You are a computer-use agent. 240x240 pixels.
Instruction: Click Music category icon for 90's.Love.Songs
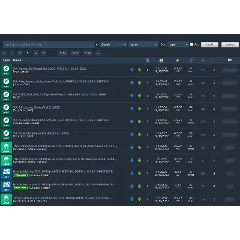coord(6,109)
